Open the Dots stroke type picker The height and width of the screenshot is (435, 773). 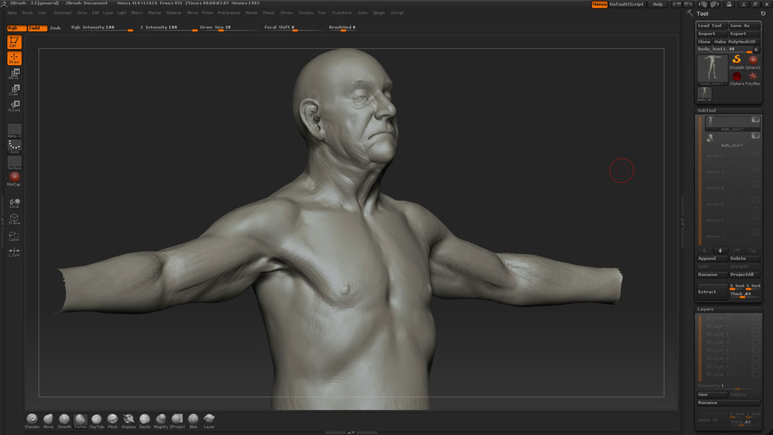click(x=14, y=146)
